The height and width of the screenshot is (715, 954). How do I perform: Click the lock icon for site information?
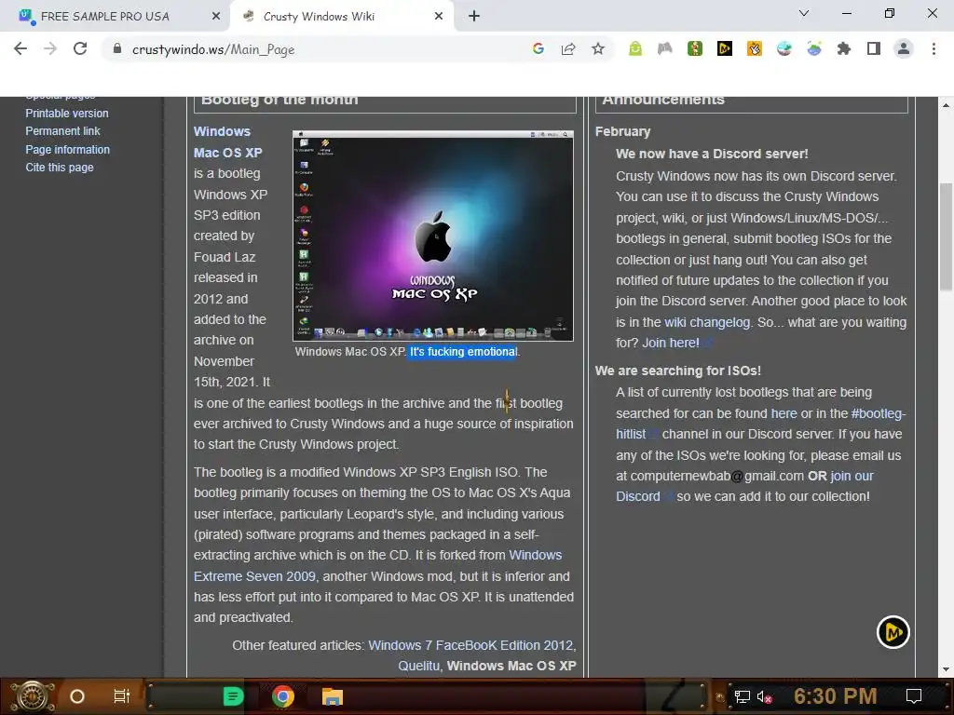117,48
